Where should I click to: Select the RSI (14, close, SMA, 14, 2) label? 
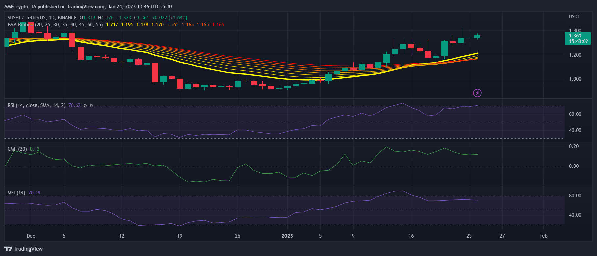pyautogui.click(x=37, y=105)
